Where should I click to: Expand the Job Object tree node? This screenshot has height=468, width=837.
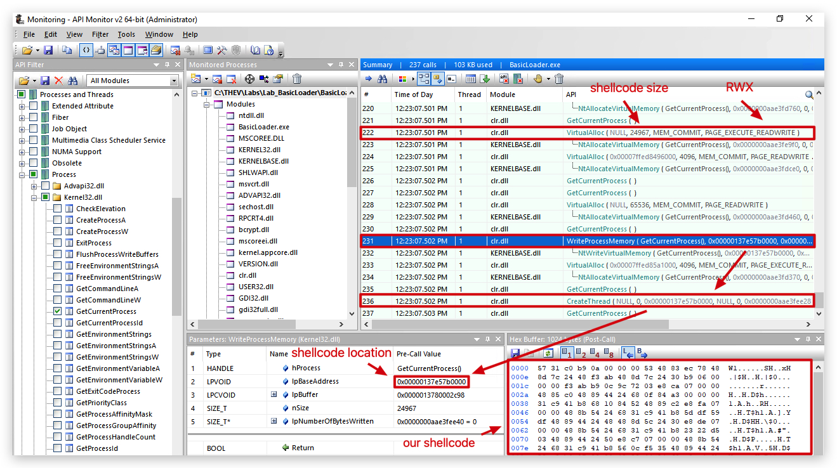(22, 129)
